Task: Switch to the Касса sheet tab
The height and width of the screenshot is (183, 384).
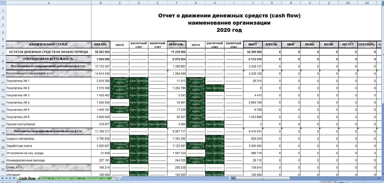Action: pyautogui.click(x=44, y=178)
